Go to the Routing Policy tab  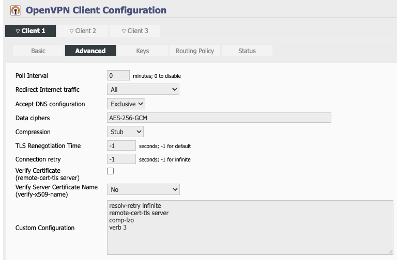pyautogui.click(x=195, y=51)
